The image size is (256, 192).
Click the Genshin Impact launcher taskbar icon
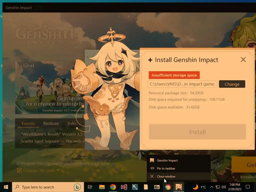(x=179, y=187)
